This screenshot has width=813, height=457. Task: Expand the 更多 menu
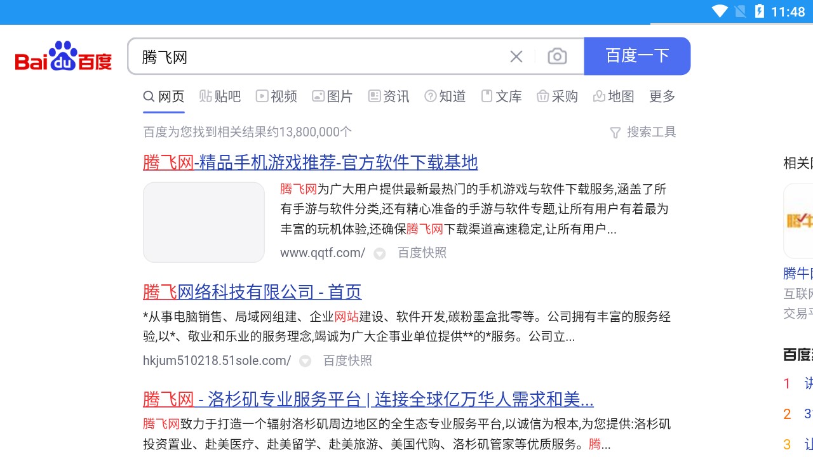tap(662, 96)
